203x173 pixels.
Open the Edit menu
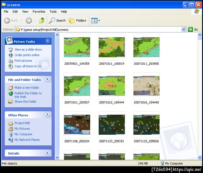(x=15, y=12)
